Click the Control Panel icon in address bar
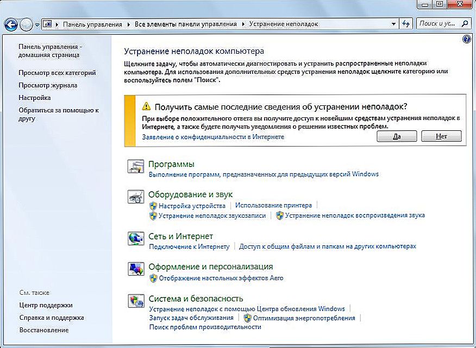476x348 pixels. coord(47,24)
